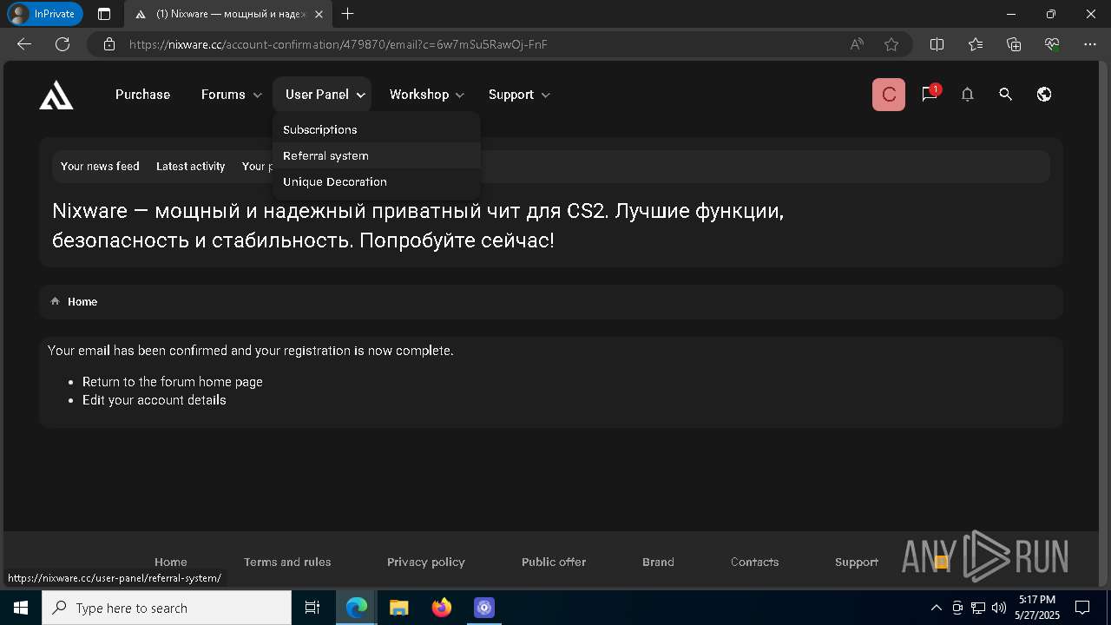Open volume control in tray
Image resolution: width=1111 pixels, height=625 pixels.
[999, 608]
